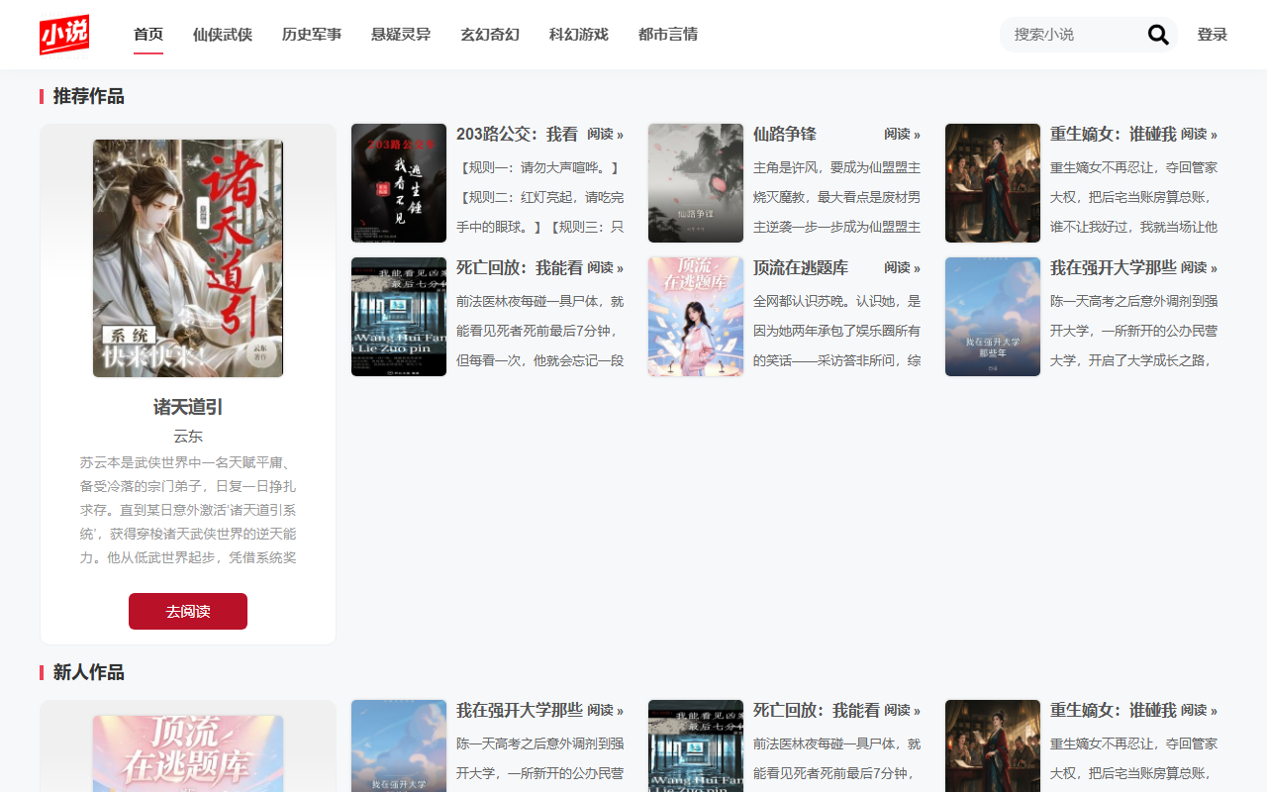Click the 重生嫡女 title in 新人作品

coord(1114,710)
